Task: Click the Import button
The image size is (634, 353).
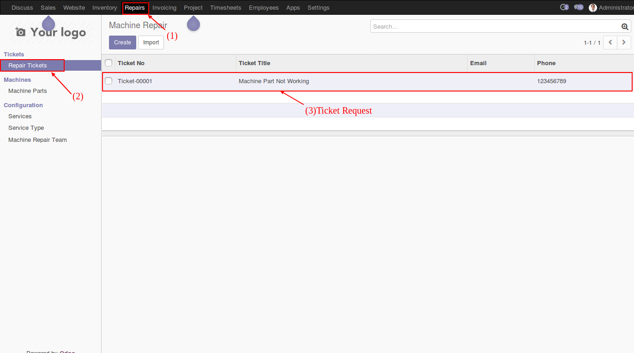Action: pyautogui.click(x=151, y=43)
